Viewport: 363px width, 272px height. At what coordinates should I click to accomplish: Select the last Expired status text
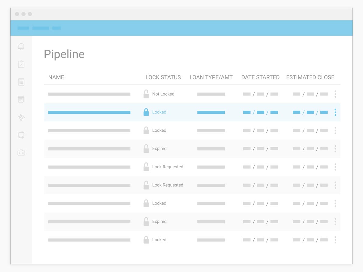159,221
